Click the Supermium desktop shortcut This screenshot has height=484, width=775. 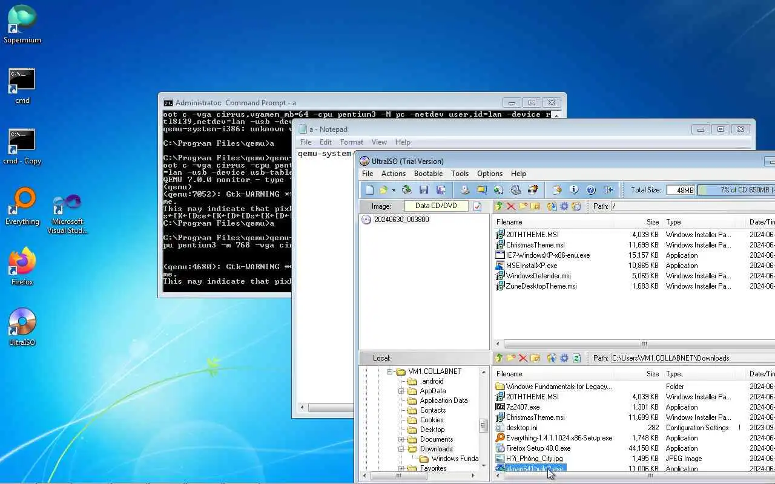[x=22, y=24]
